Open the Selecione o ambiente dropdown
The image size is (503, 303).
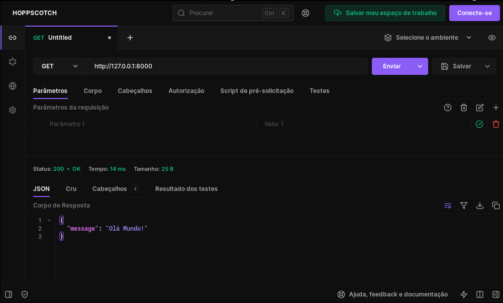pyautogui.click(x=428, y=38)
